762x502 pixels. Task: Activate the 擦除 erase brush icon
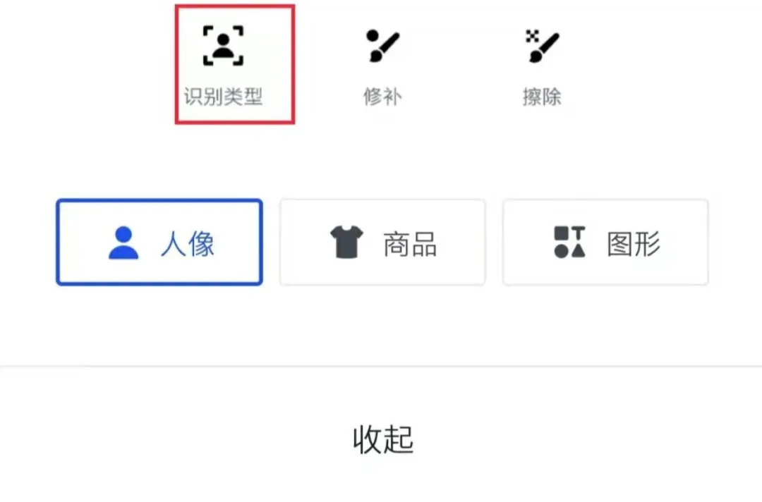(542, 46)
